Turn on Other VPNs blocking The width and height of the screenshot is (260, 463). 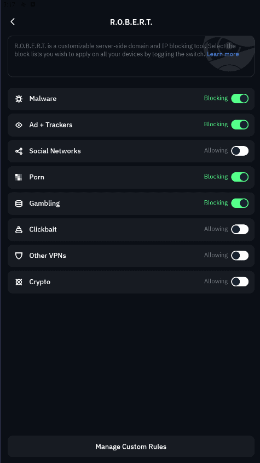tap(240, 256)
